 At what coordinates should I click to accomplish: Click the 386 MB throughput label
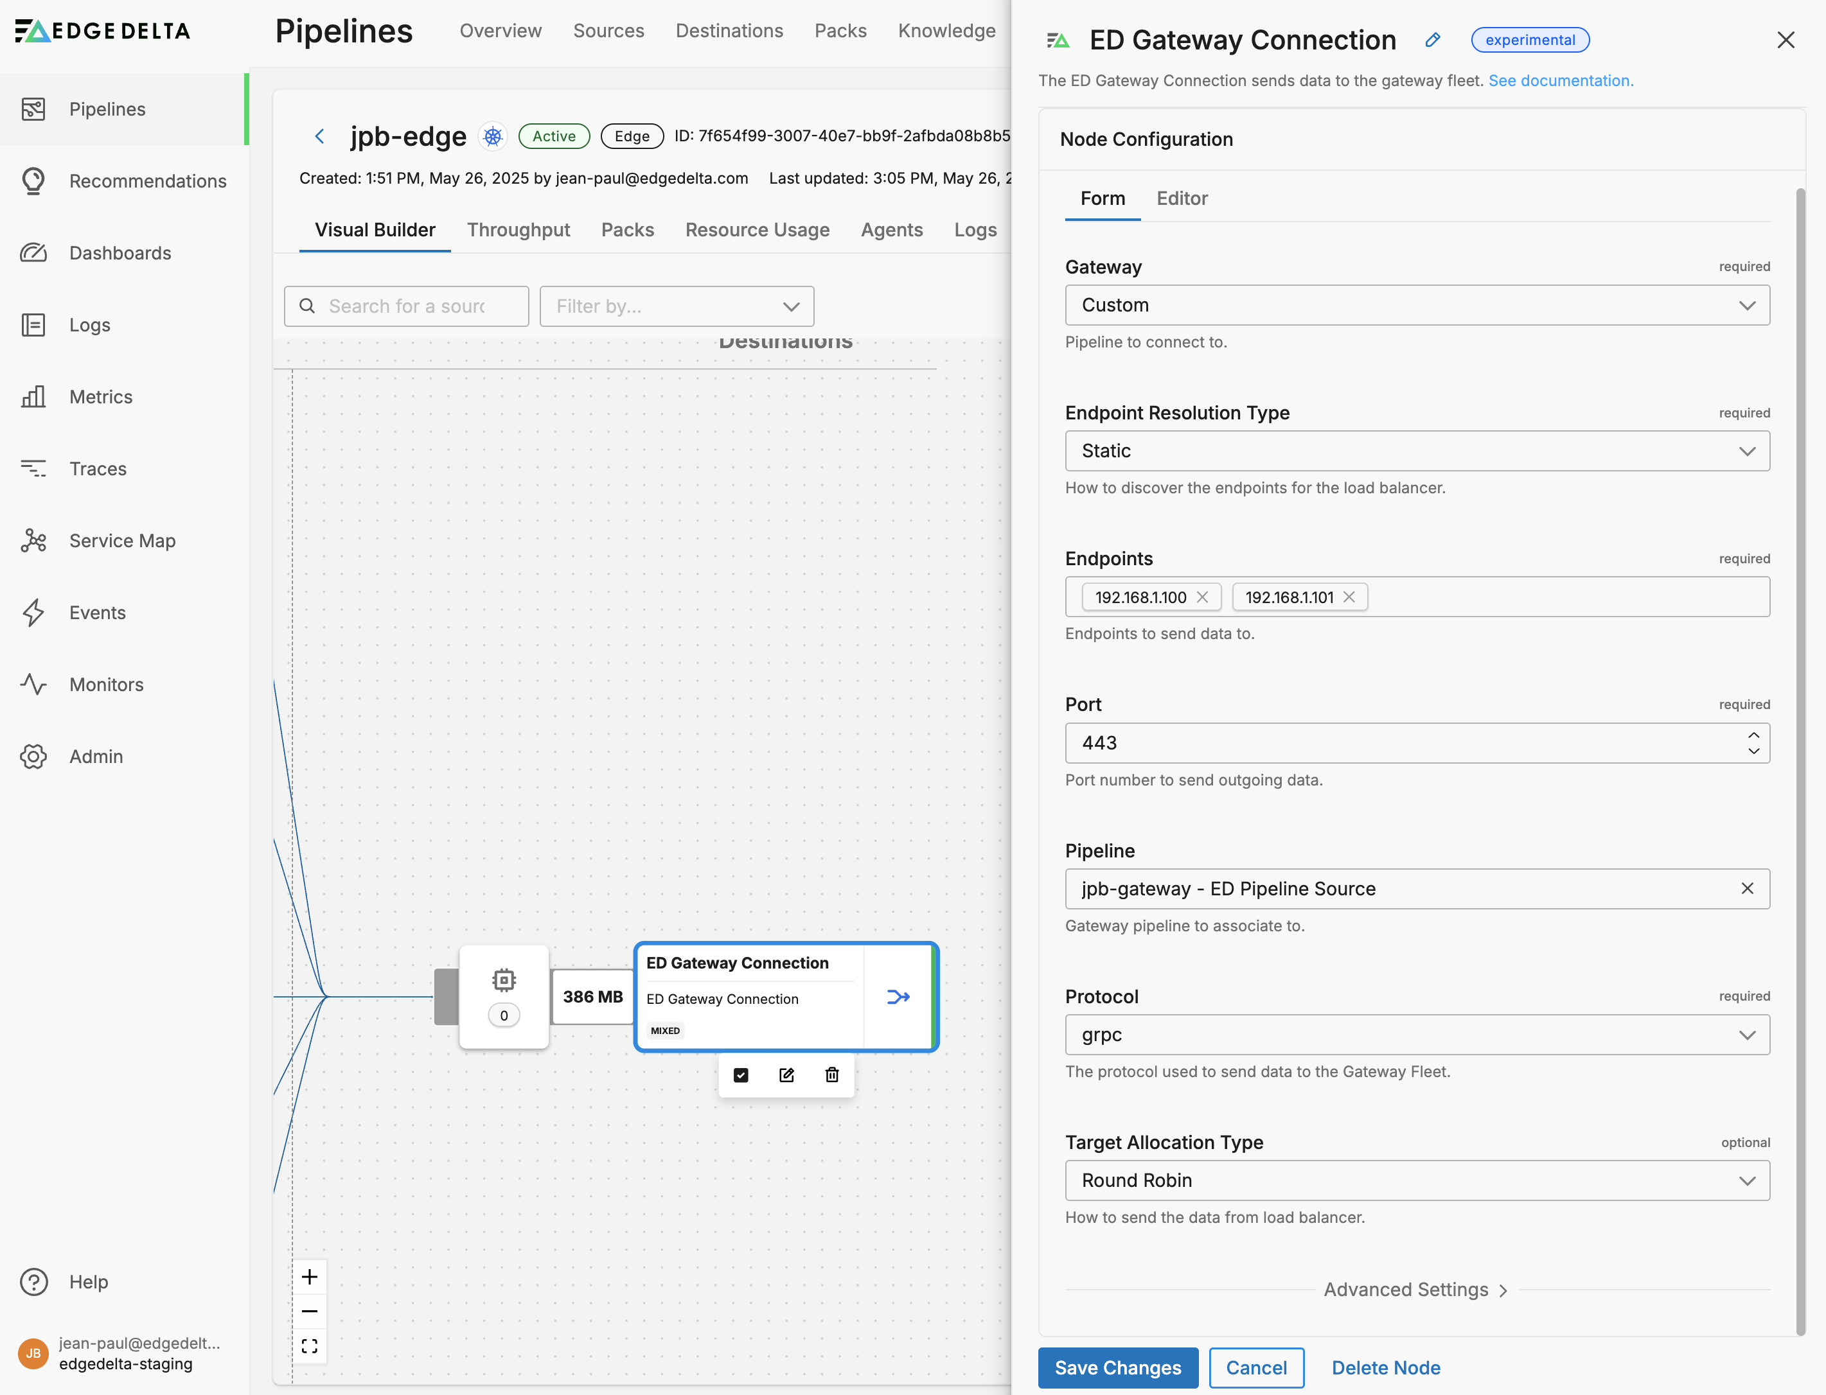click(x=592, y=996)
